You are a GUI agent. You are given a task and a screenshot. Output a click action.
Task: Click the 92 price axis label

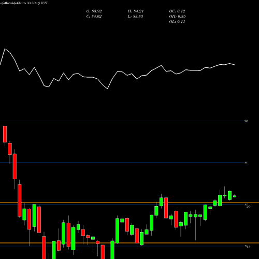246,121
